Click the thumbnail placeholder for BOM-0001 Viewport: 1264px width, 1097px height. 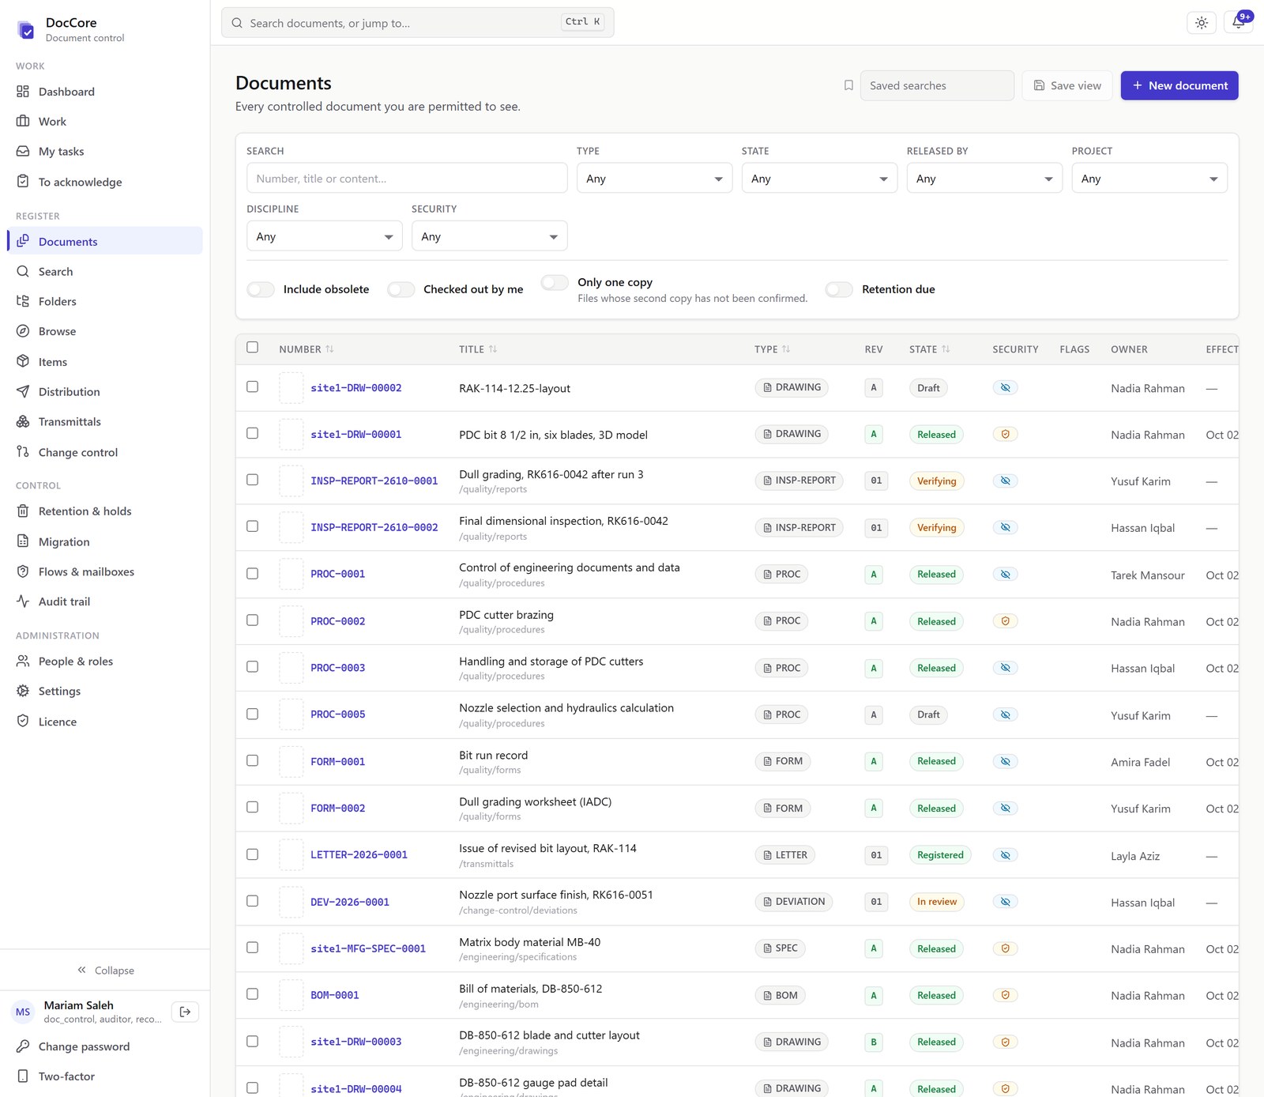291,995
